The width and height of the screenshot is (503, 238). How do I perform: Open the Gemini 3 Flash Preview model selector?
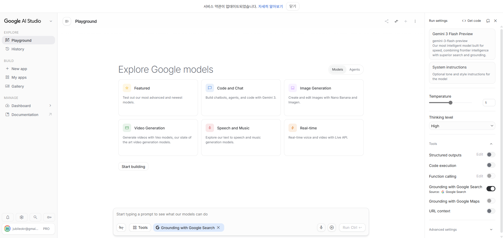tap(462, 44)
